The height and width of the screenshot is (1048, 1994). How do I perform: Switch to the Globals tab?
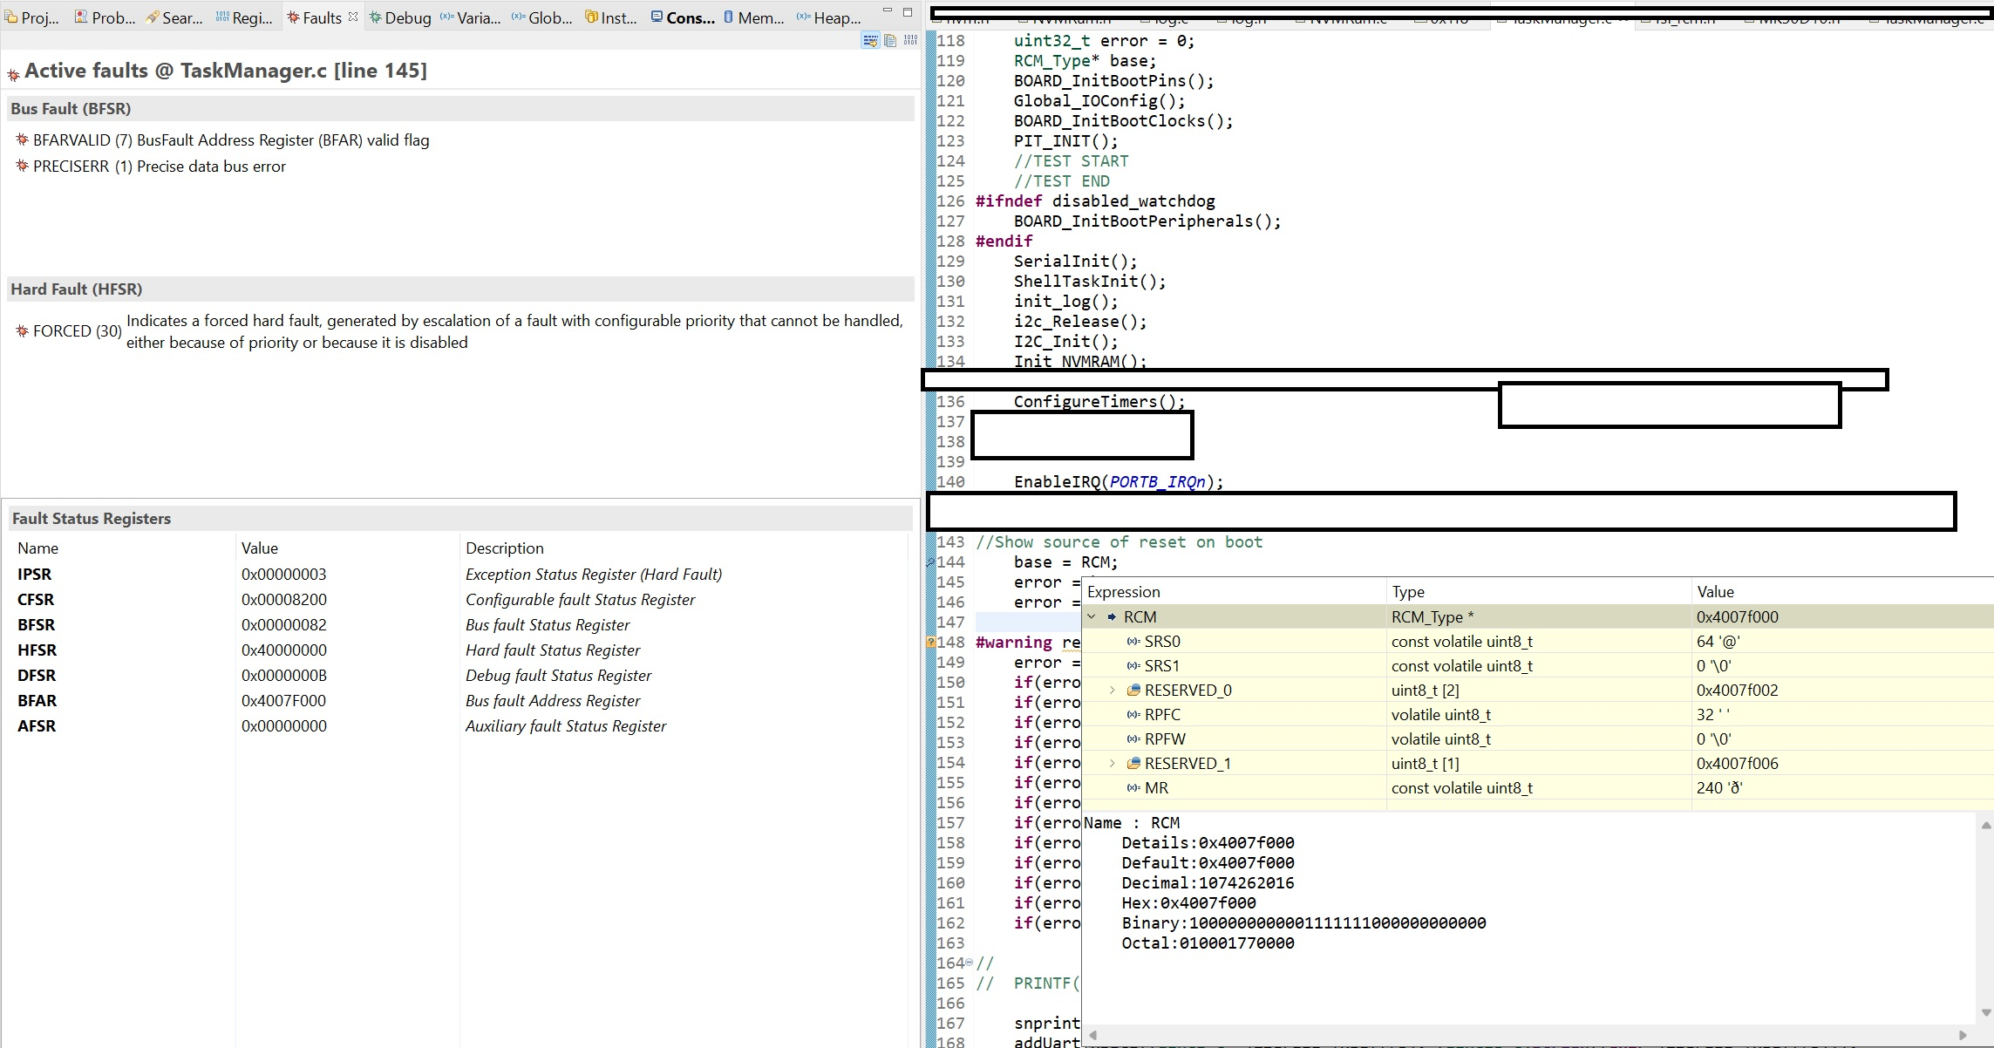541,17
